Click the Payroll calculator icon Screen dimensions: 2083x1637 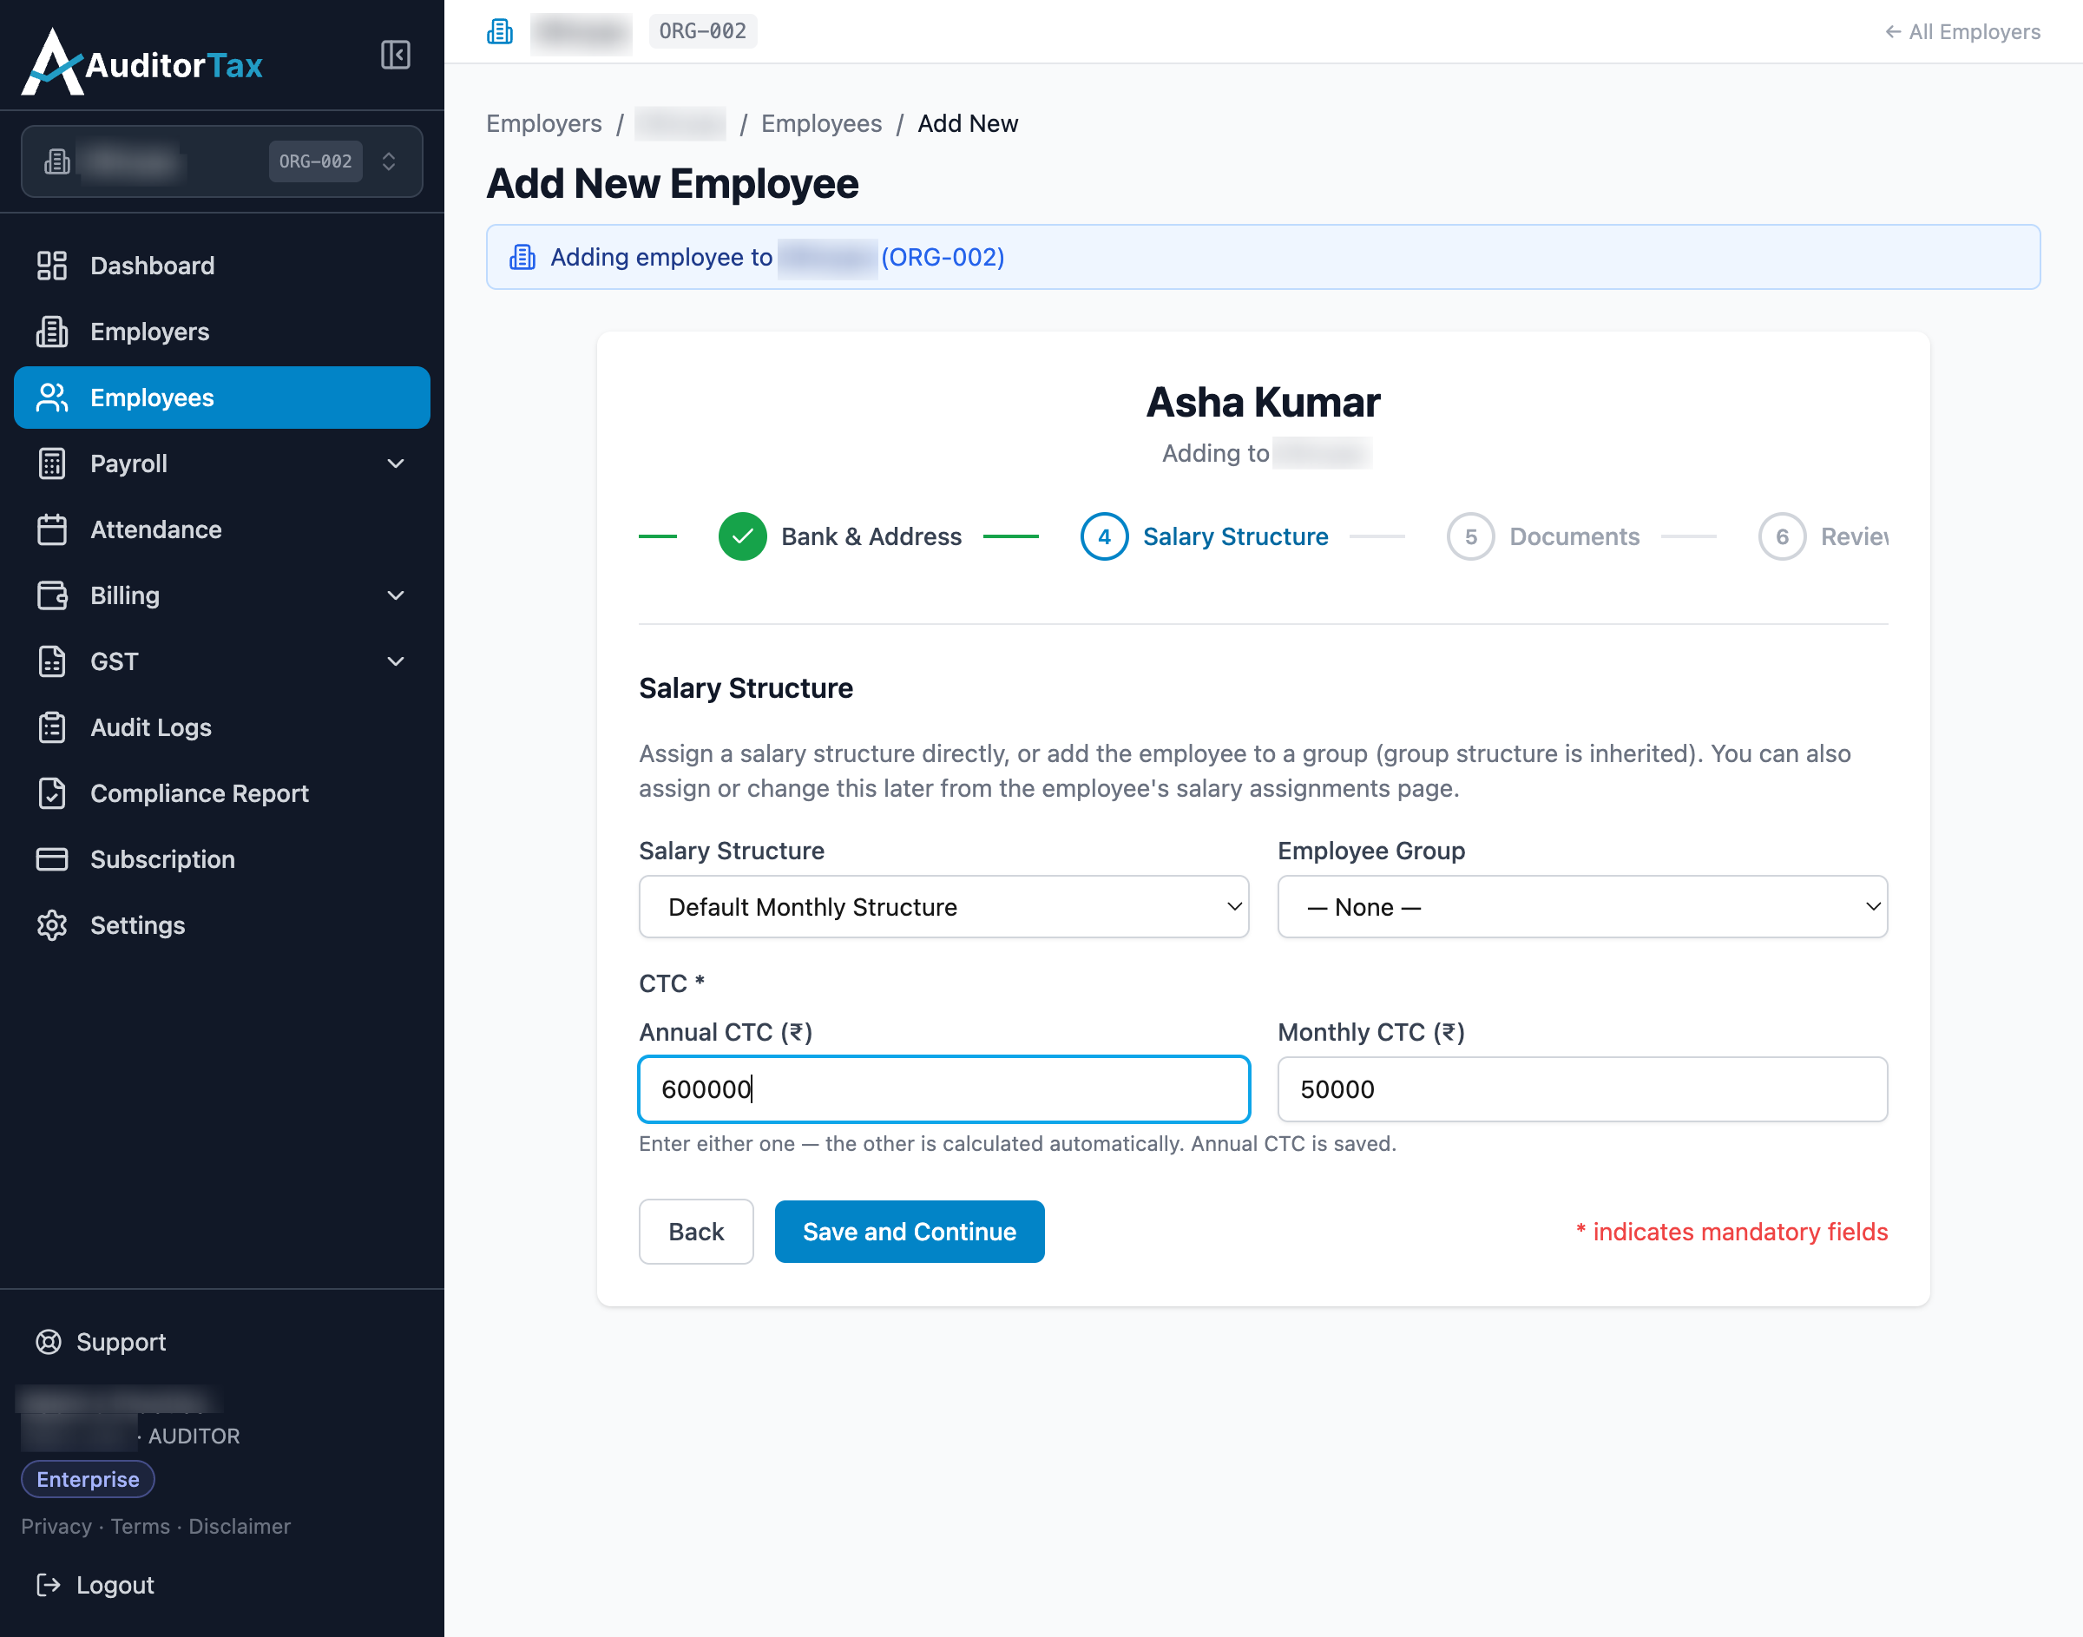[x=52, y=463]
